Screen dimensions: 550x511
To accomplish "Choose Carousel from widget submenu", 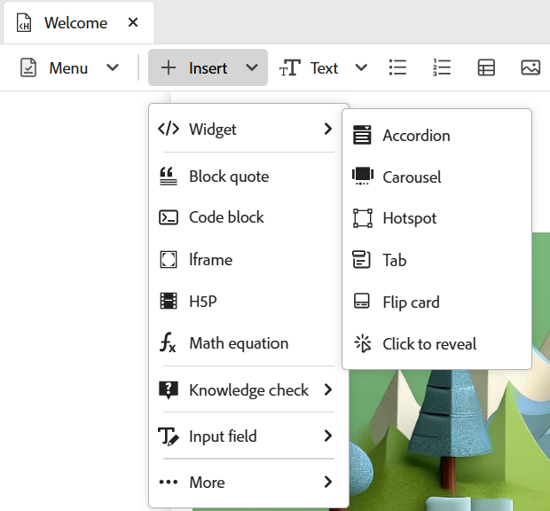I will (x=412, y=177).
